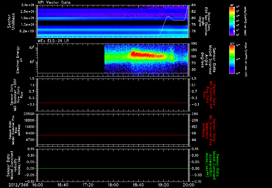Screen dimensions: 272x188
Task: Click the 23500 scanner position tick value
Action: click(x=29, y=114)
